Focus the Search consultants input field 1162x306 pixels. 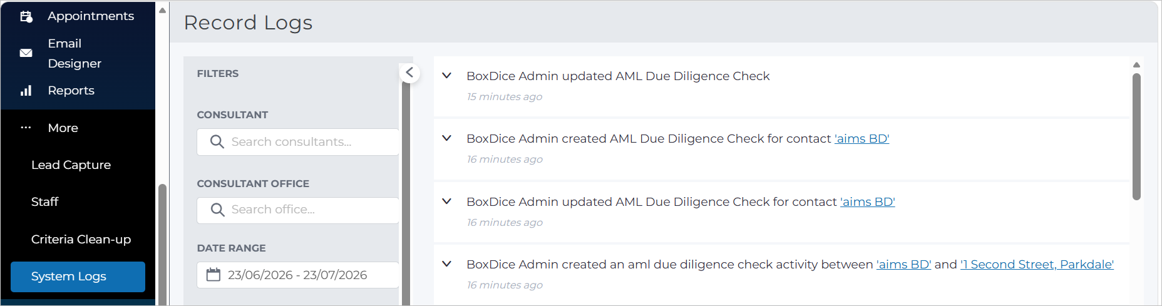(x=298, y=142)
